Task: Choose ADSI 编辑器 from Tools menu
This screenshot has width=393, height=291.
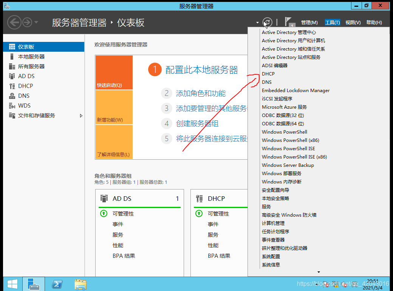Action: [274, 65]
